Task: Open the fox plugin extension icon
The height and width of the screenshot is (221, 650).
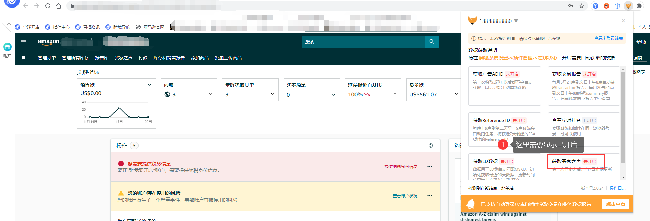Action: pos(628,6)
